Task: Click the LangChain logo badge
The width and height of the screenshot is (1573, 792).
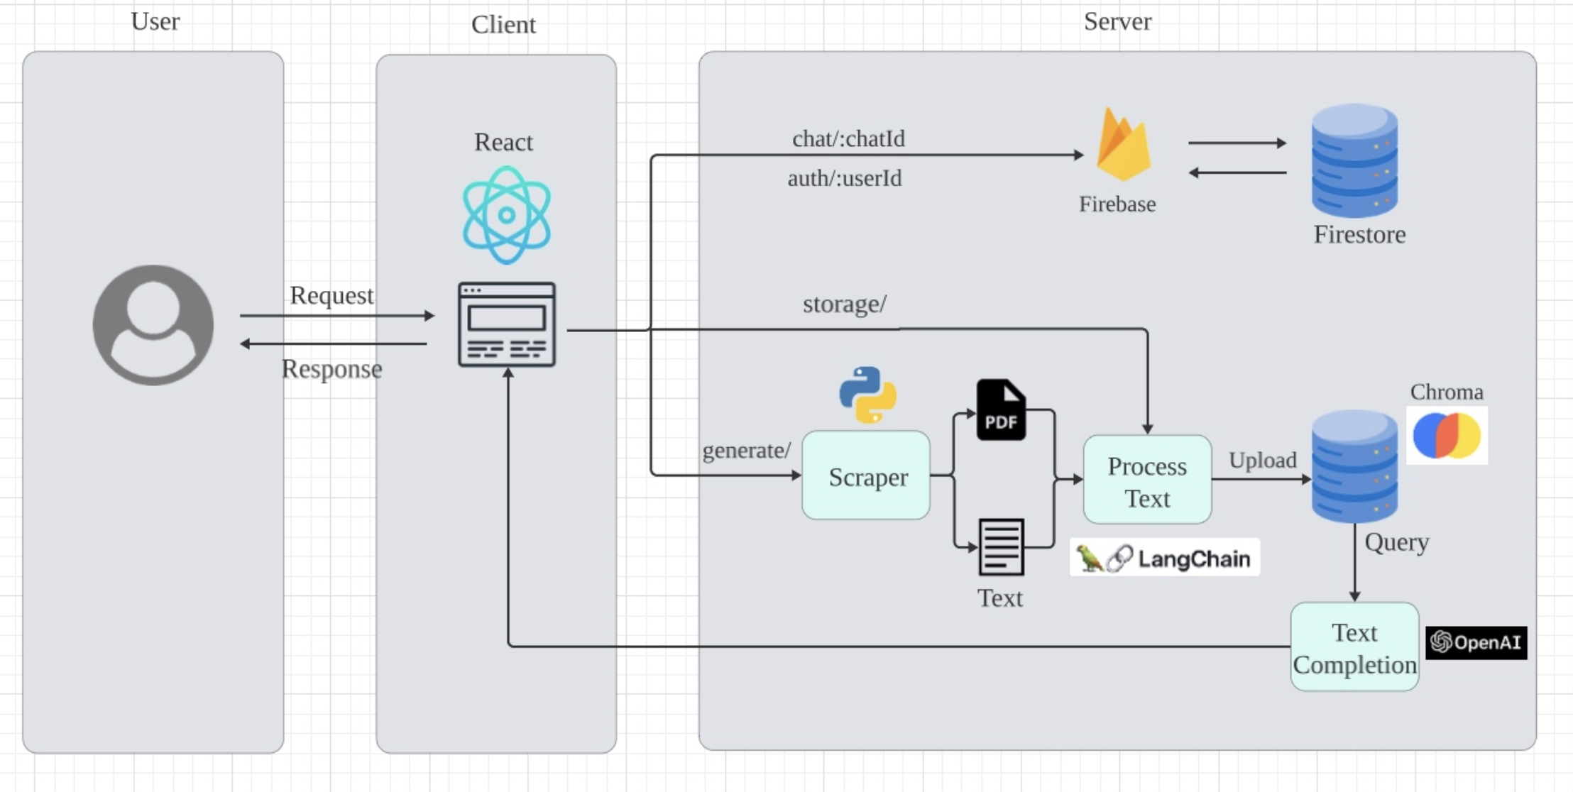Action: point(1164,558)
